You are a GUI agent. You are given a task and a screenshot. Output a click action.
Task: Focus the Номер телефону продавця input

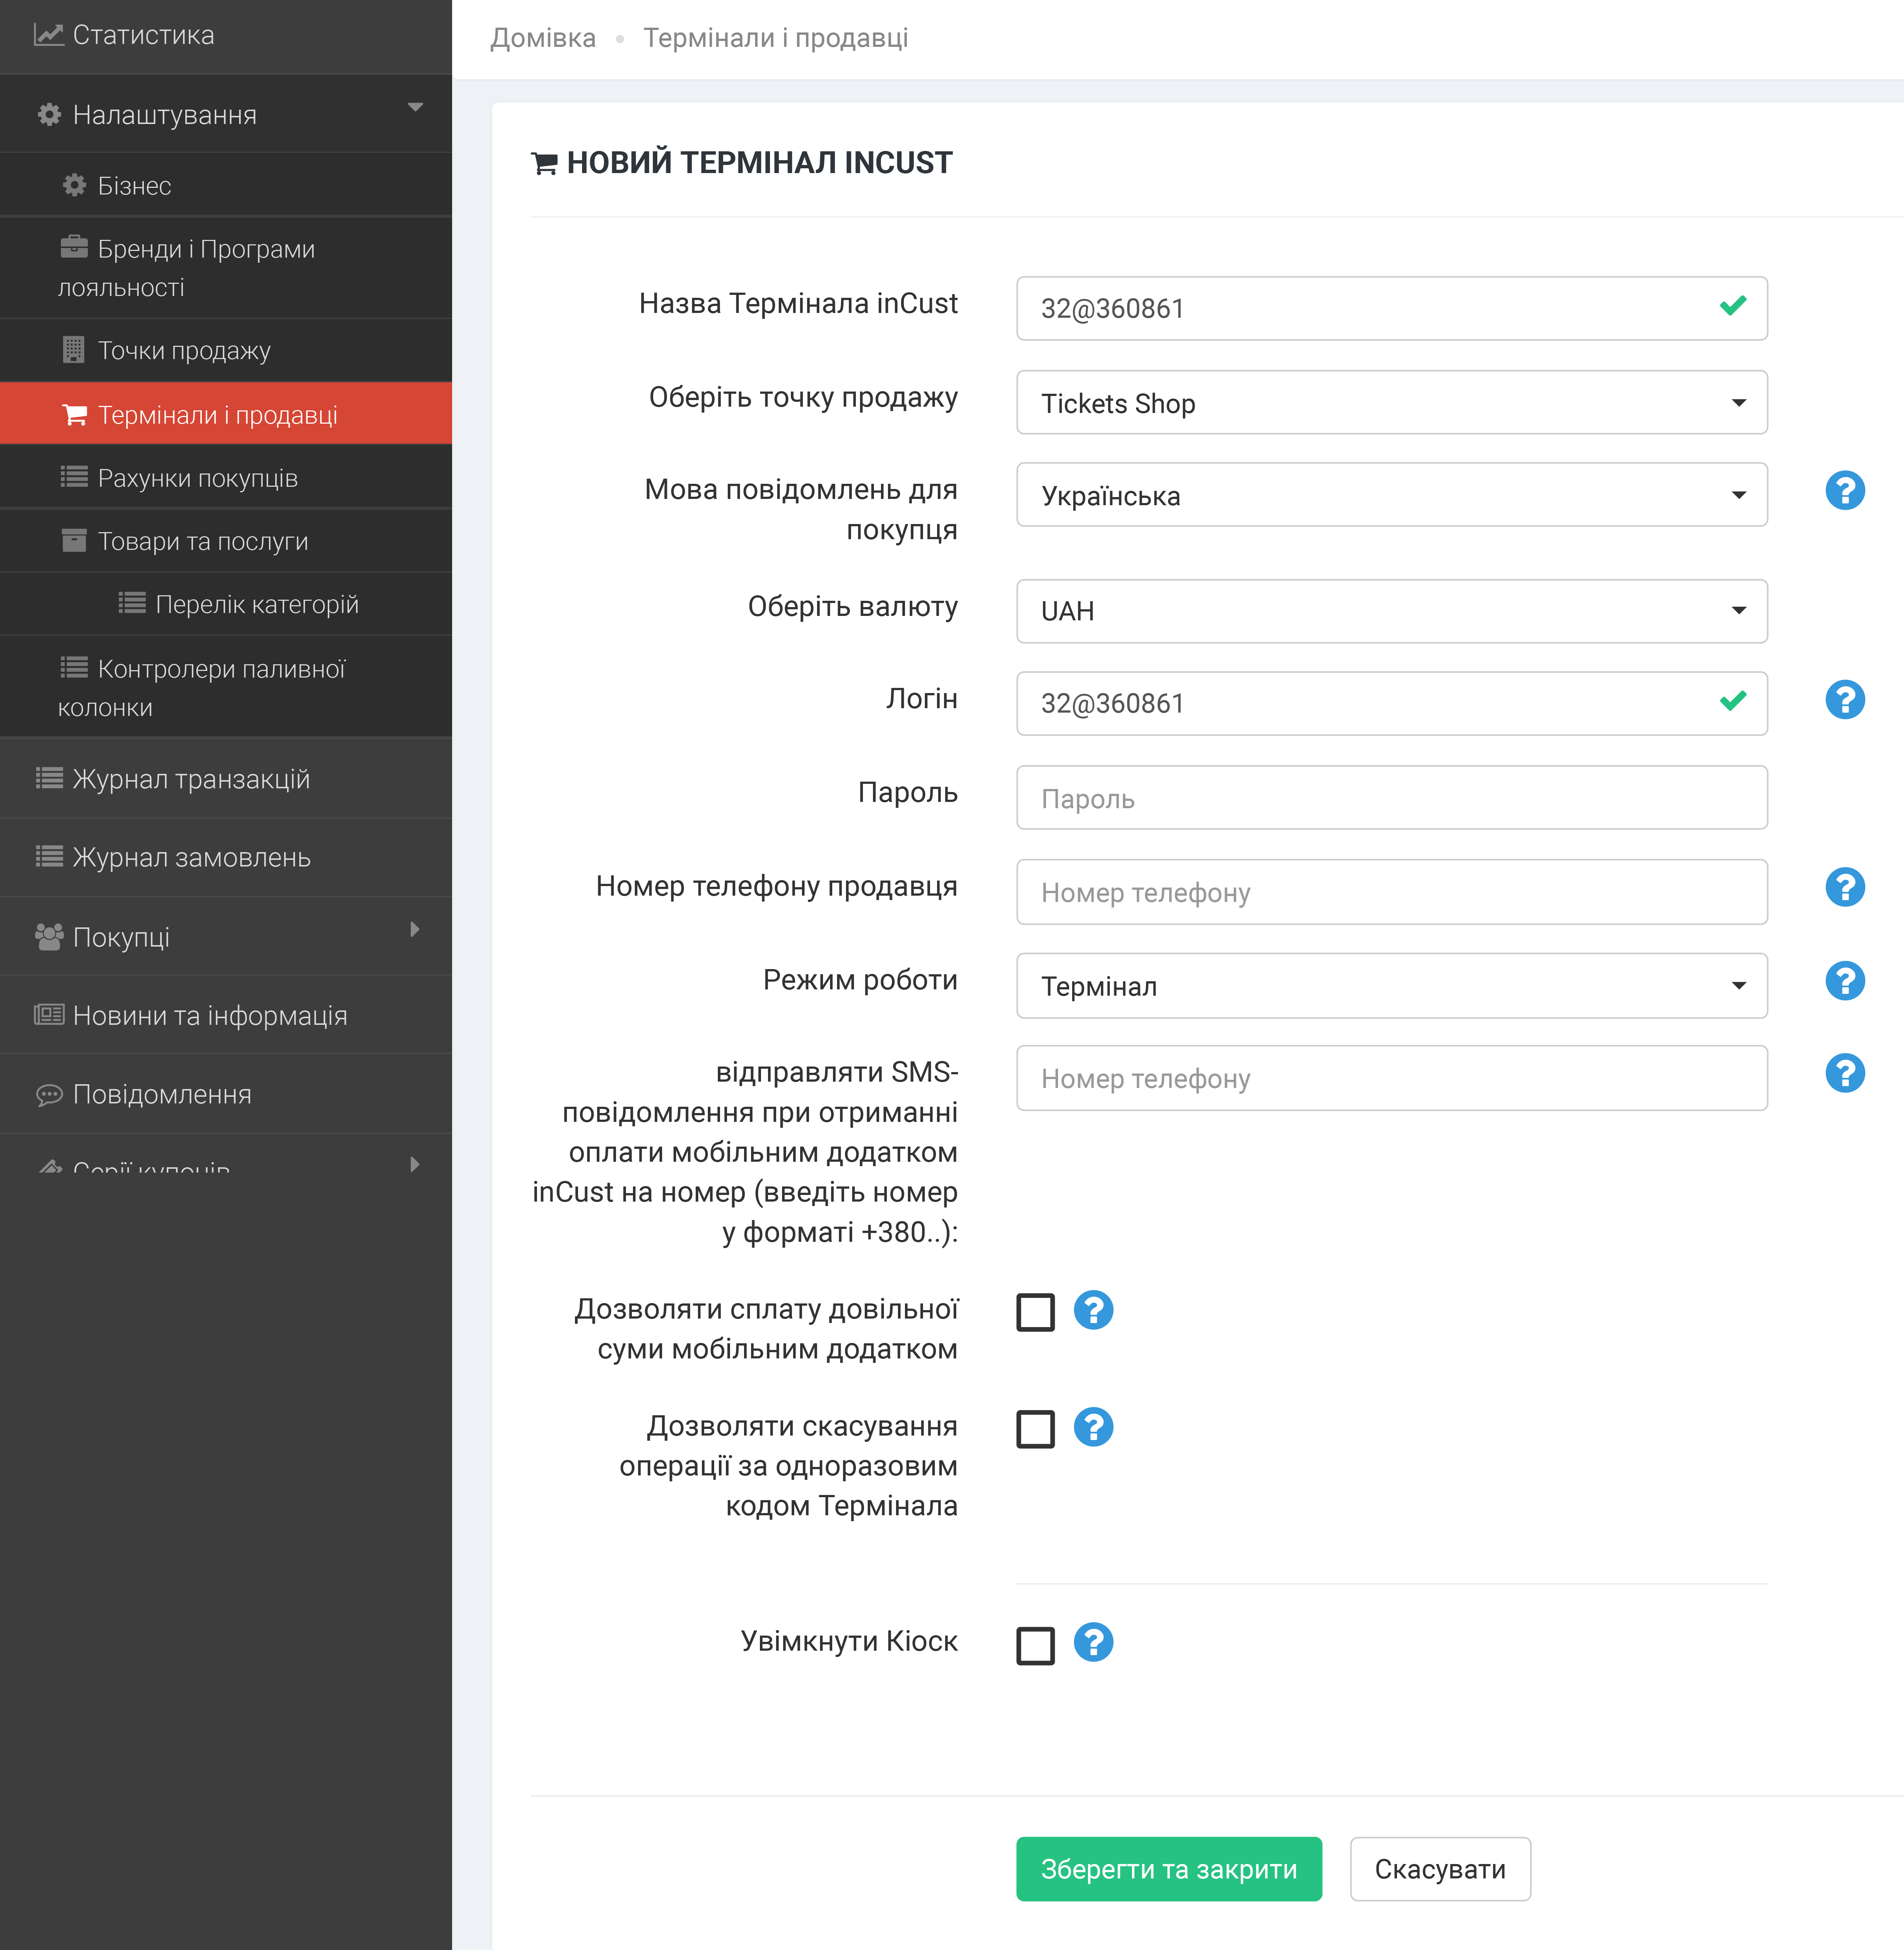1392,892
